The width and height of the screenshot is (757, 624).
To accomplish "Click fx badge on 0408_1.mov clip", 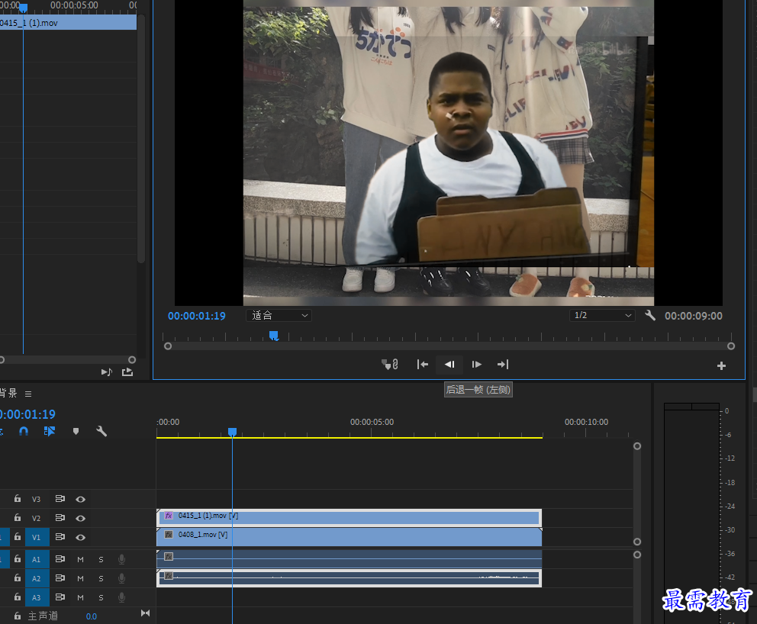I will tap(169, 534).
